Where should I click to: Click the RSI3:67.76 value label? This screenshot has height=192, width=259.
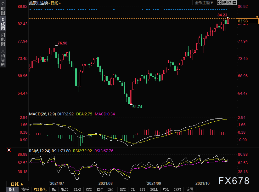click(x=104, y=151)
